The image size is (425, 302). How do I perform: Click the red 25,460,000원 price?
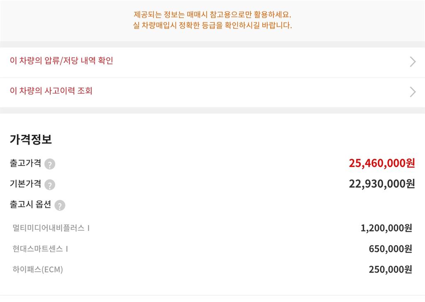(x=381, y=163)
